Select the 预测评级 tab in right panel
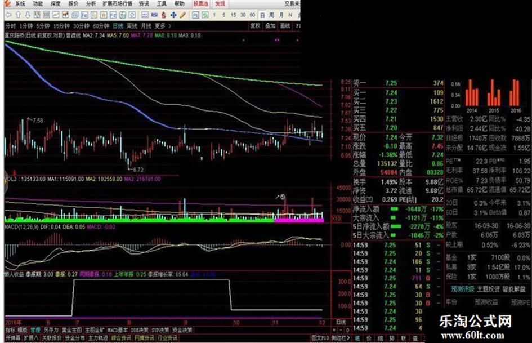Image resolution: width=532 pixels, height=343 pixels. (463, 289)
